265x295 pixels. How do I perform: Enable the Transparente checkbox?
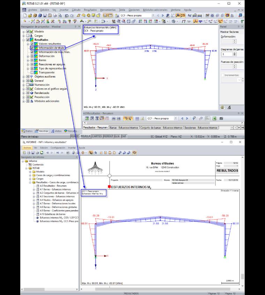click(32, 72)
